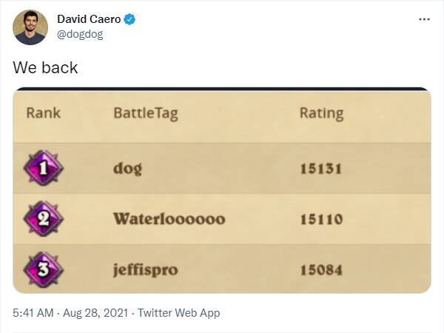Click the Rating column header

tap(321, 113)
